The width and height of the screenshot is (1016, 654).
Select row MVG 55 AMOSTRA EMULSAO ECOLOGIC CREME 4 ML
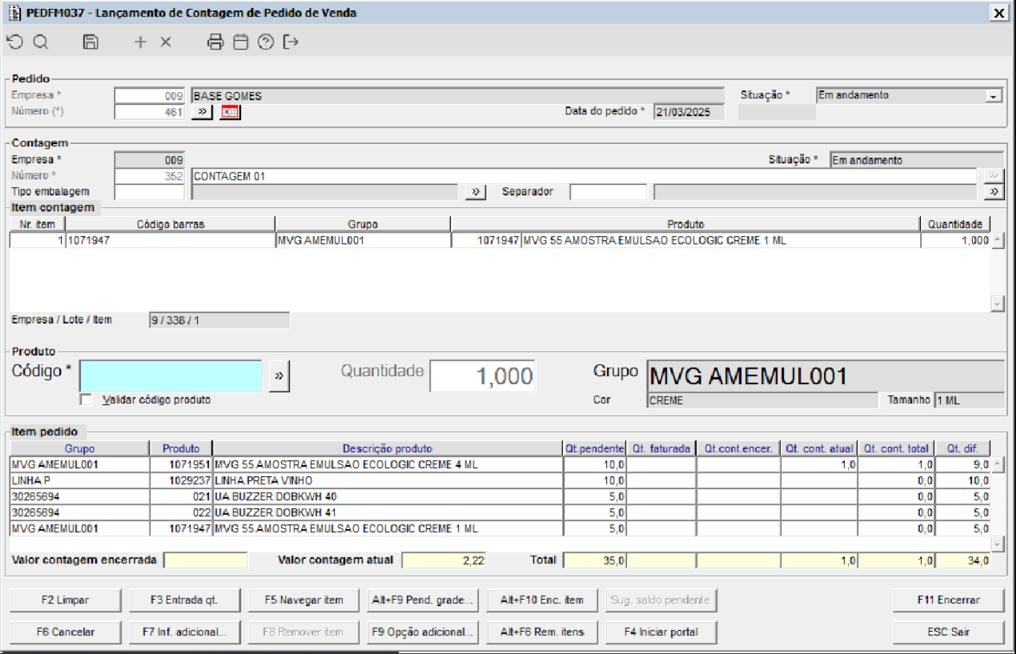pos(500,464)
